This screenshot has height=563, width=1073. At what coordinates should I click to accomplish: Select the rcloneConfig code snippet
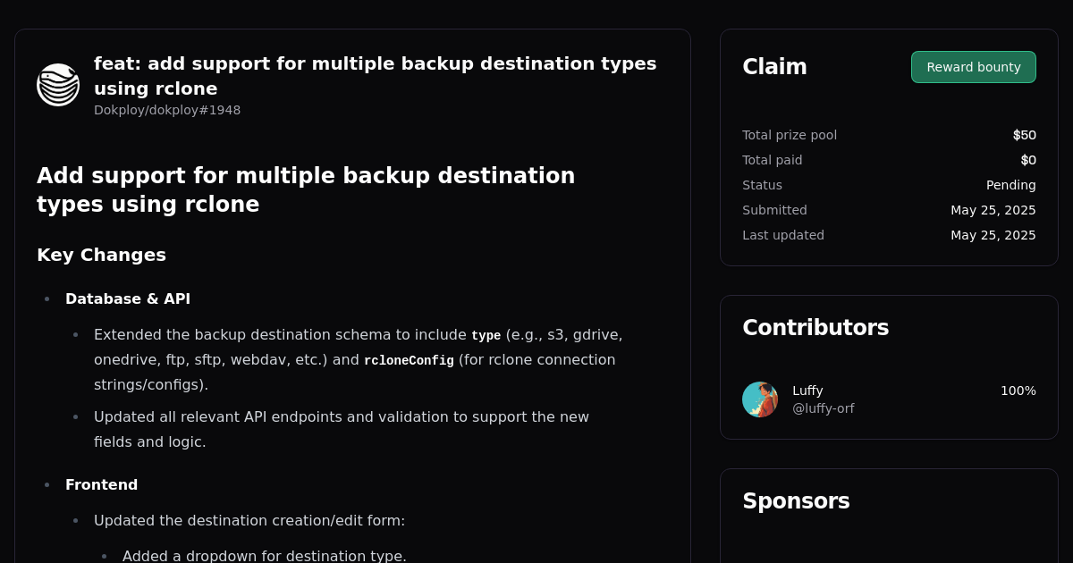pos(409,360)
